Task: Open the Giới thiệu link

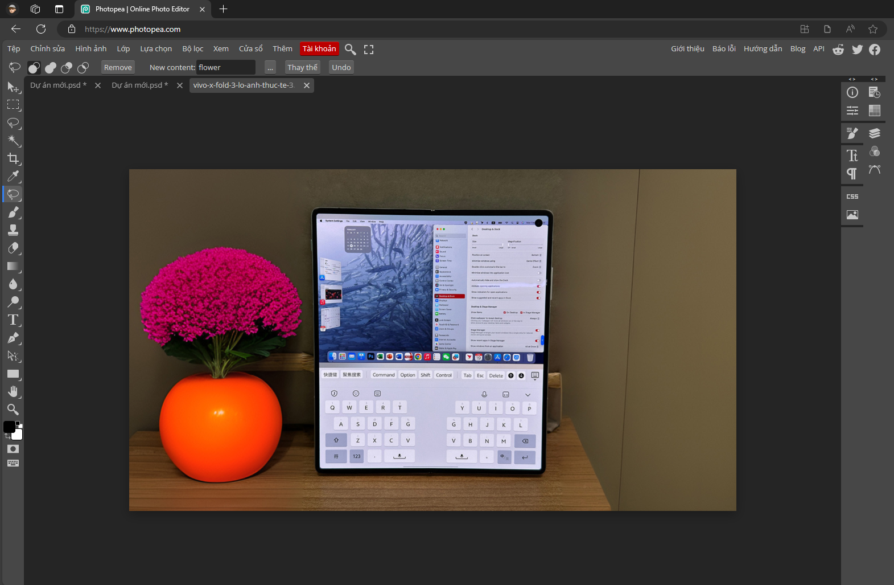Action: [687, 49]
